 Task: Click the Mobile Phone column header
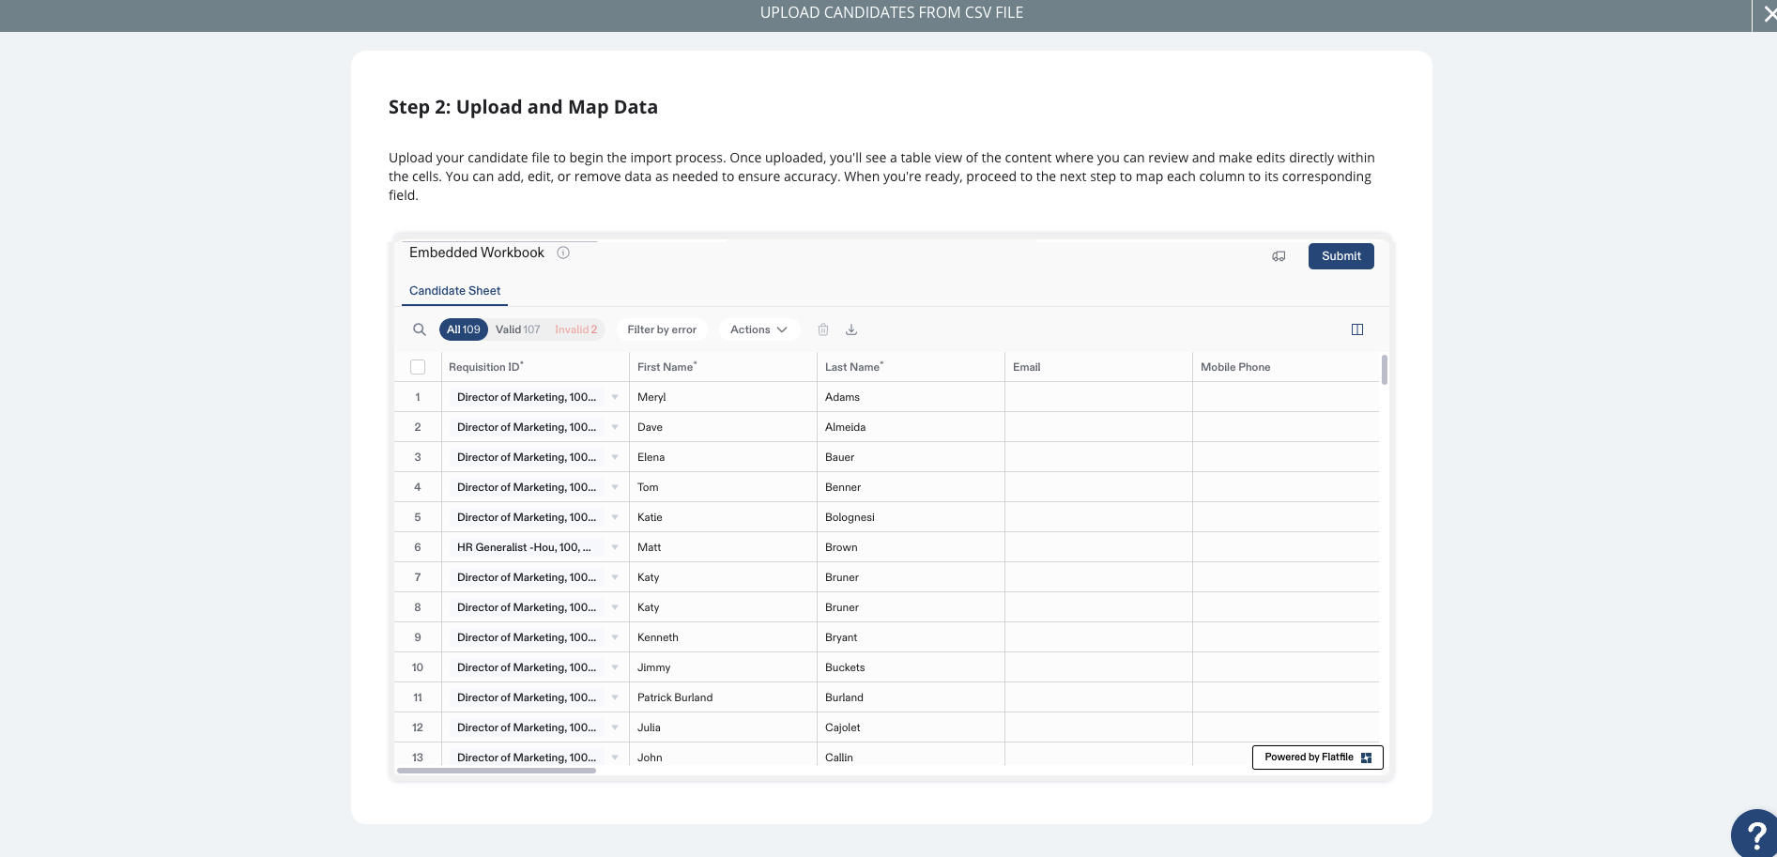pos(1286,367)
